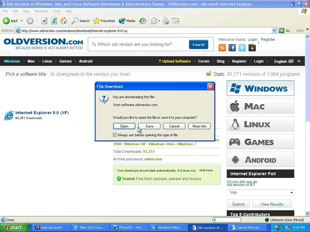Open the Favorites star in IE toolbar
310x232 pixels.
pyautogui.click(x=104, y=21)
